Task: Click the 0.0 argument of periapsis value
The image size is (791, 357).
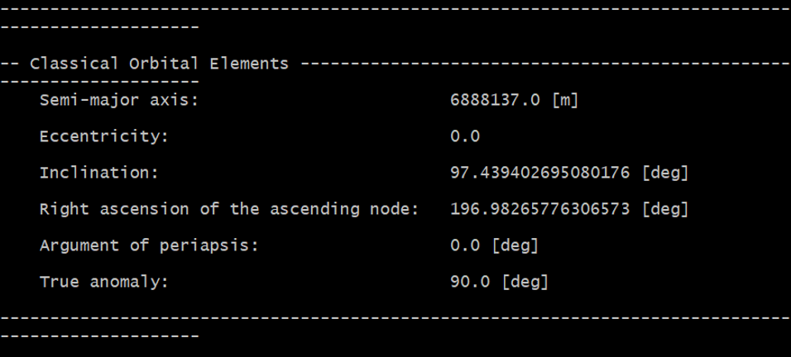Action: (465, 246)
